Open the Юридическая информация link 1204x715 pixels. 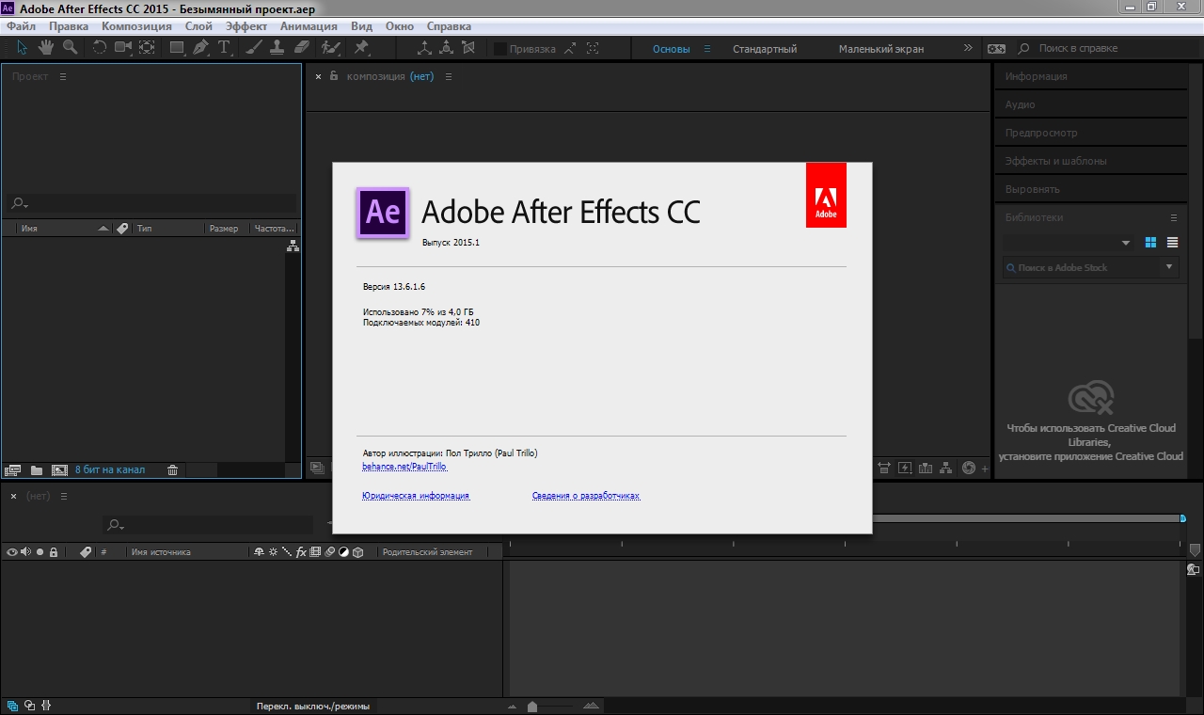415,496
